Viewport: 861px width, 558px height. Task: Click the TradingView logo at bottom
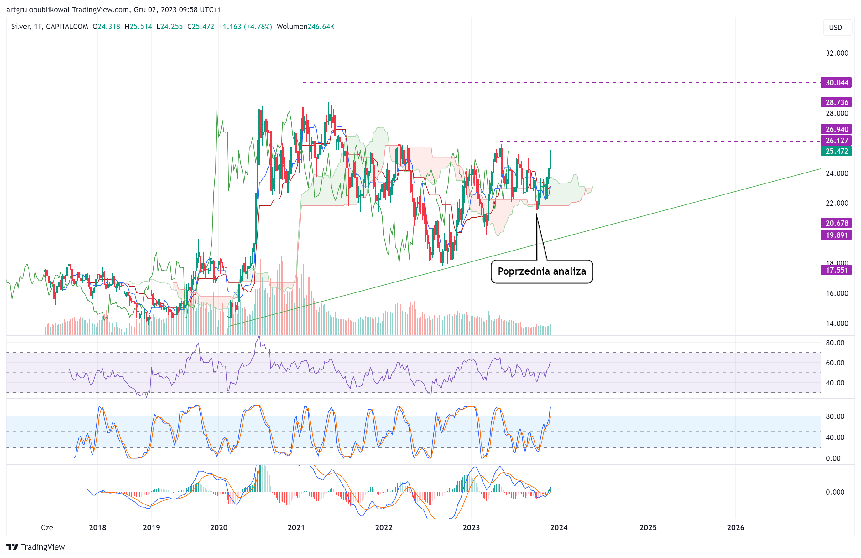tap(35, 547)
